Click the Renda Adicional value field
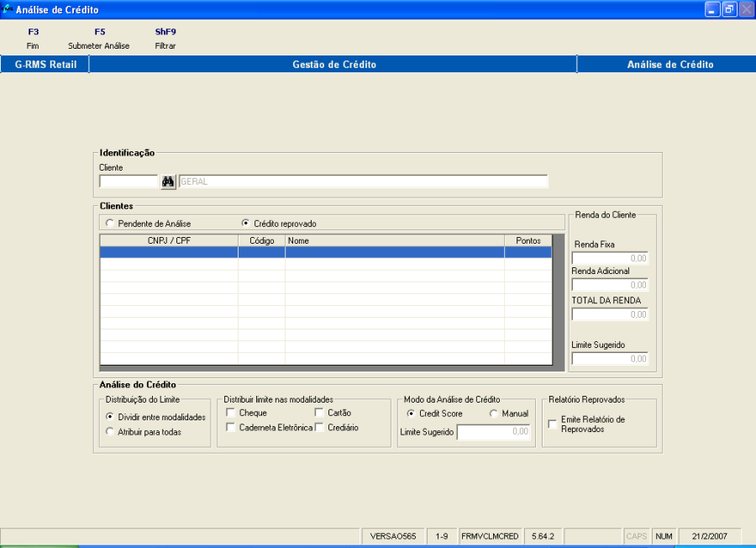The image size is (756, 548). point(610,285)
